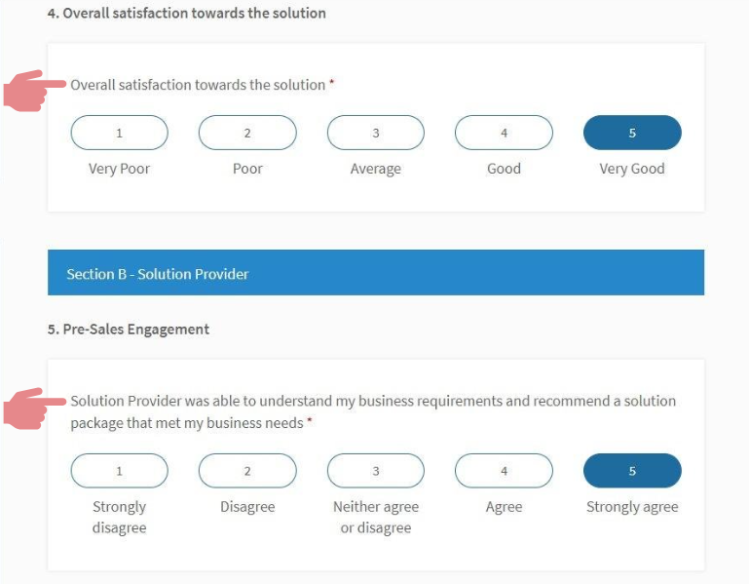This screenshot has height=584, width=749.
Task: Click the 'Very Poor' label text
Action: [x=119, y=169]
